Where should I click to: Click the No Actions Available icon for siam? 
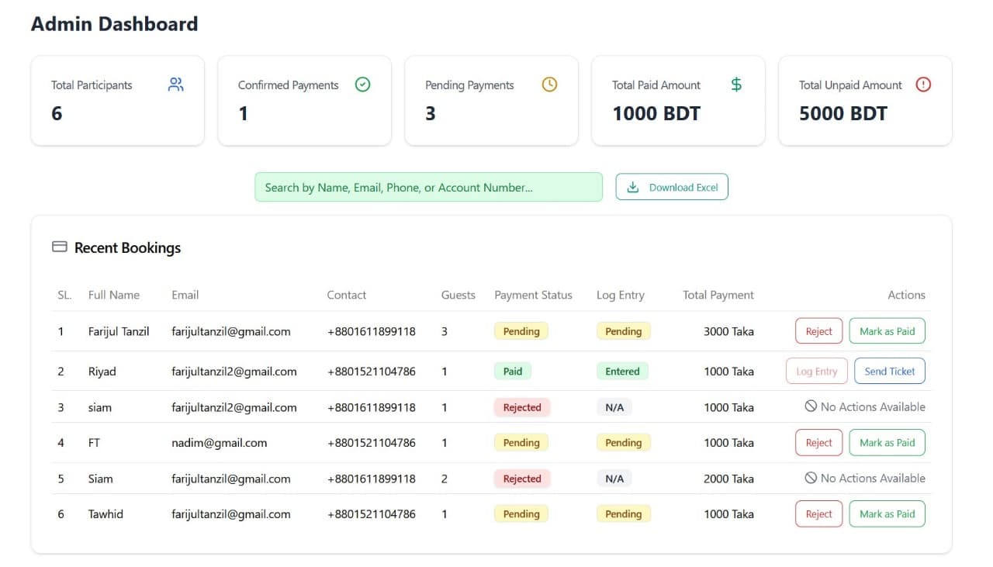point(809,406)
